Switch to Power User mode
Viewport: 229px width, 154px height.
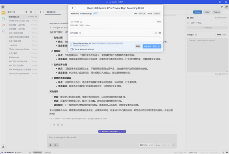(38, 152)
